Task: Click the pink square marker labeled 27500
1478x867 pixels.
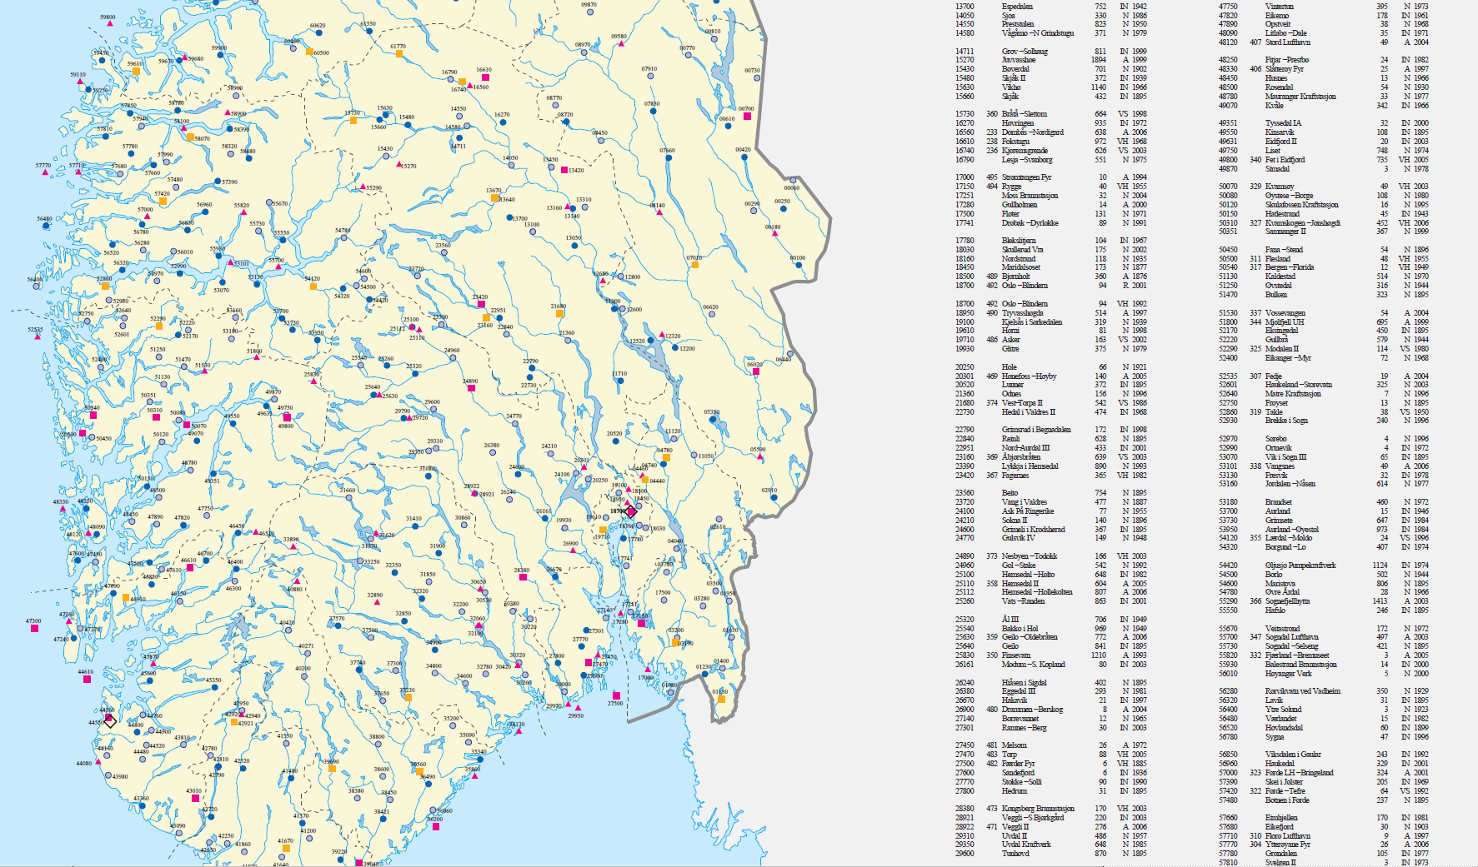Action: click(x=616, y=695)
